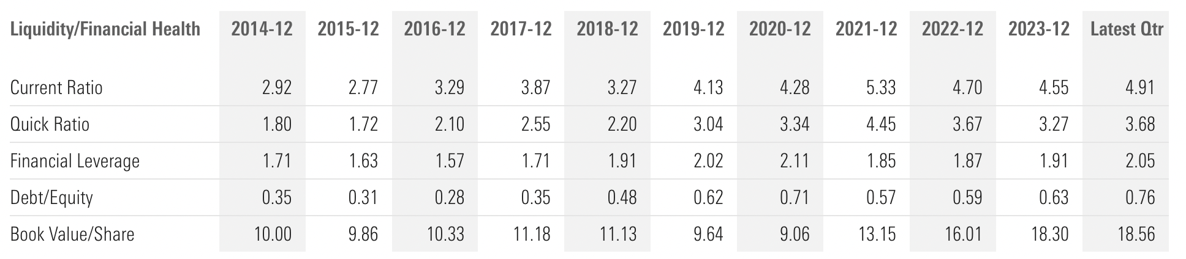1186x259 pixels.
Task: Click the Book Value/Share row label
Action: coord(72,234)
